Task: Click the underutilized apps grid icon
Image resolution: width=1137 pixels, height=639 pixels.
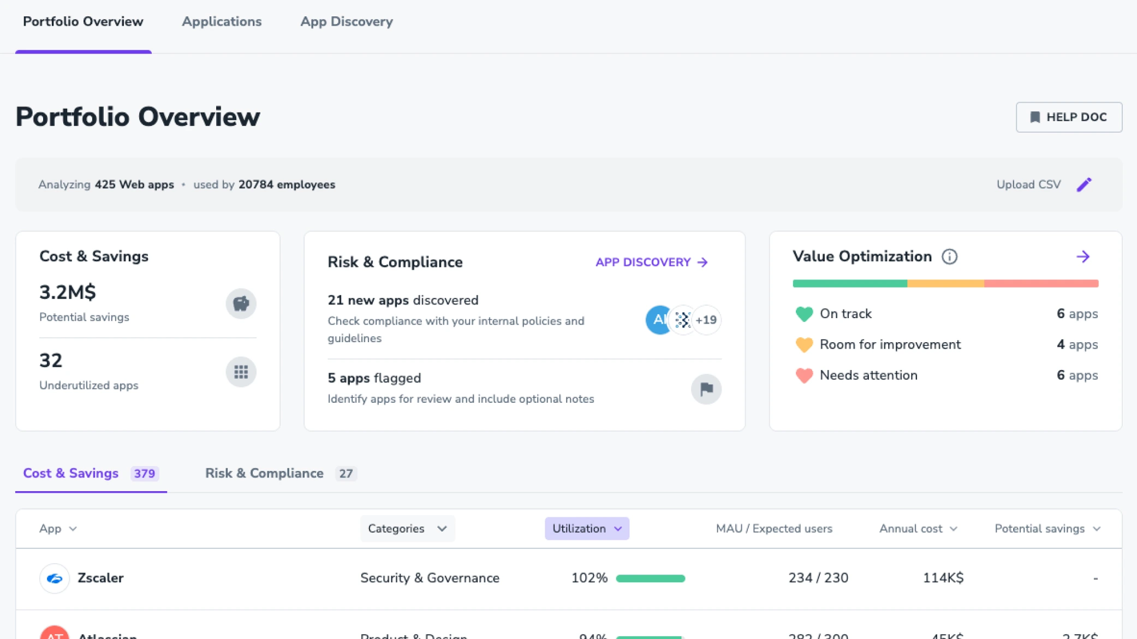Action: point(241,372)
